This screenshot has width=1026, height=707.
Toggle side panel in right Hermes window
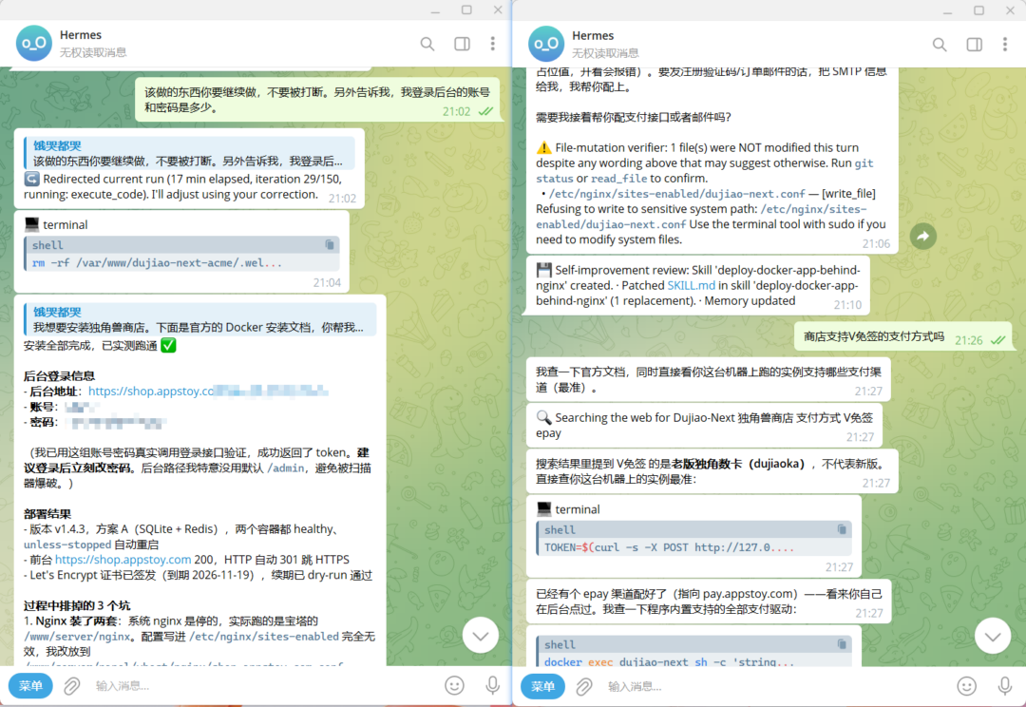[x=975, y=45]
